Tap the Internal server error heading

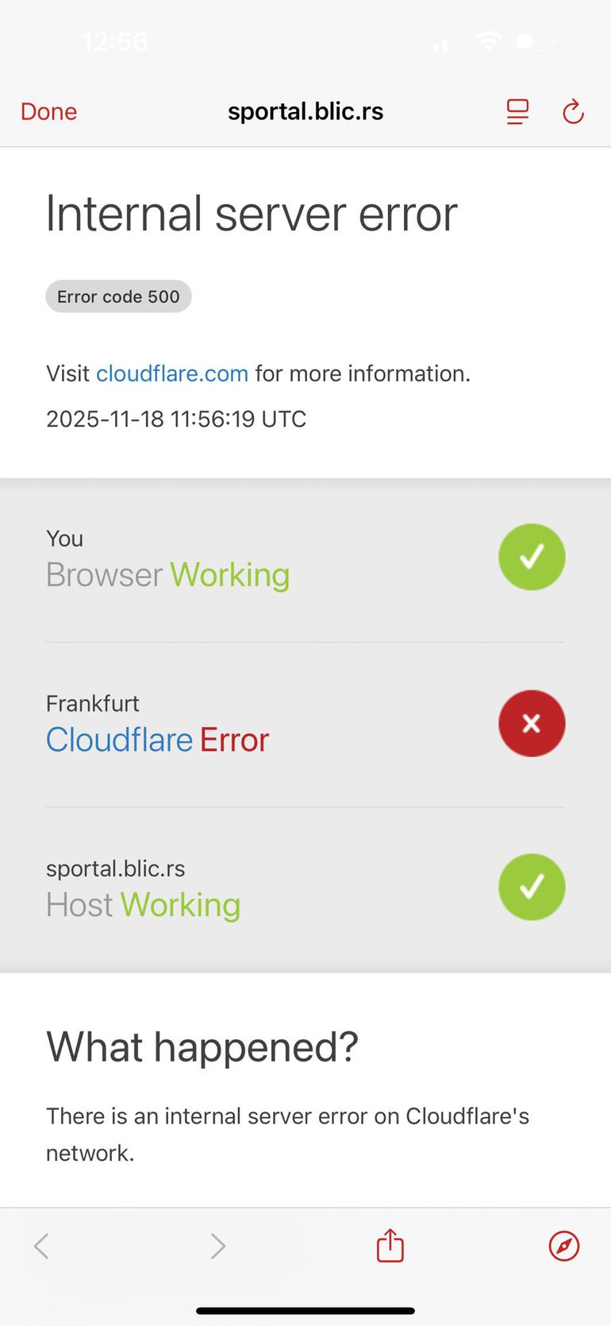[252, 214]
